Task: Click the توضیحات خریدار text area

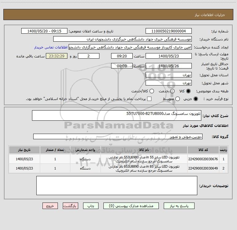Action: (117, 186)
